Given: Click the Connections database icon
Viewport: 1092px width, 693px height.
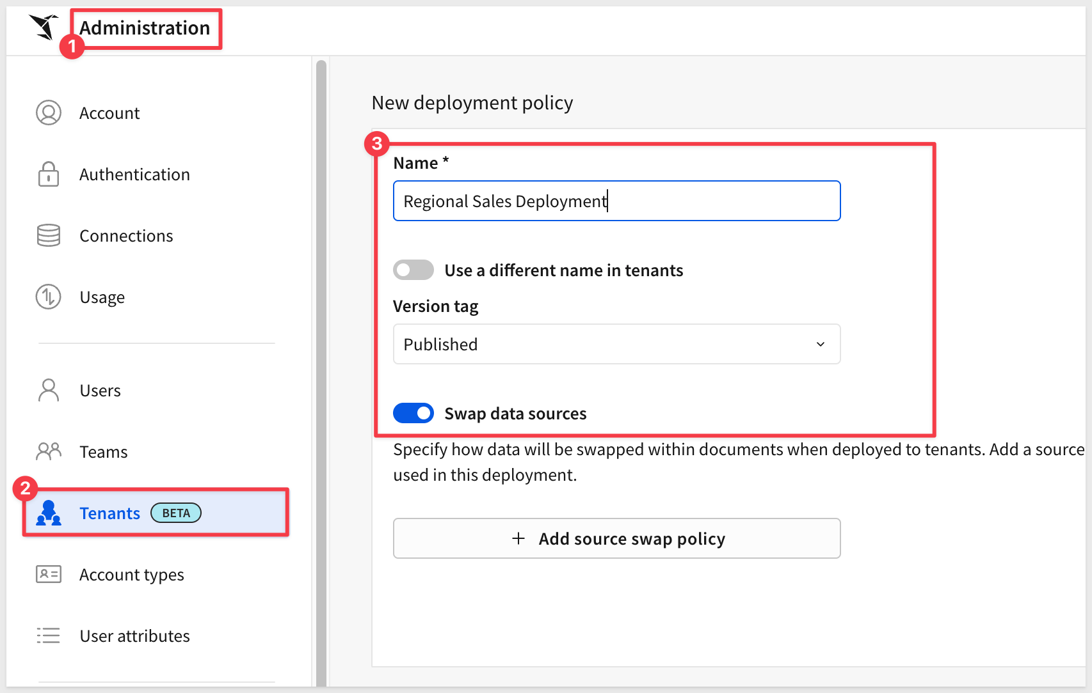Looking at the screenshot, I should pos(49,236).
